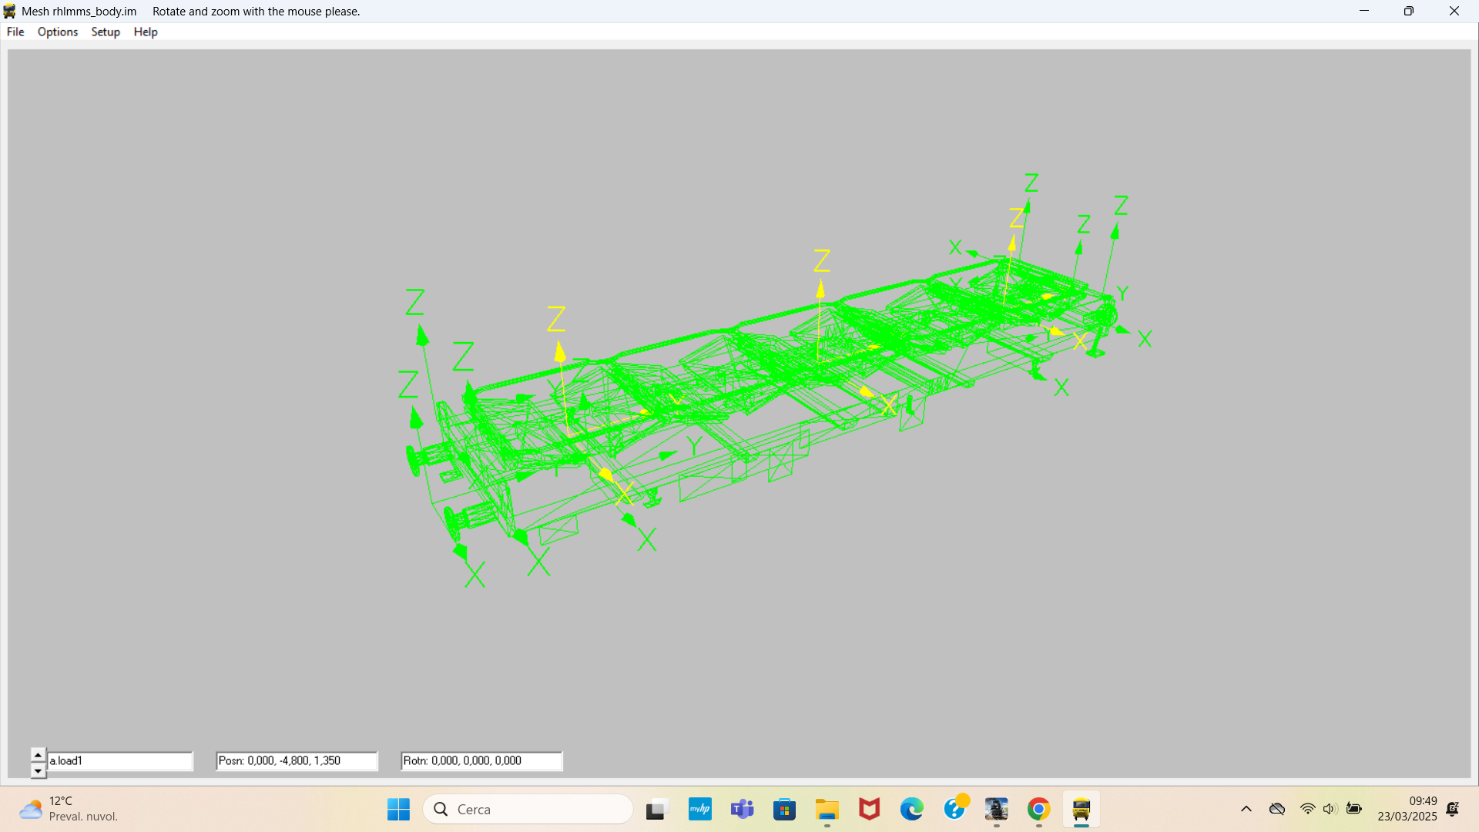Click the Rotn rotation field

(x=481, y=761)
